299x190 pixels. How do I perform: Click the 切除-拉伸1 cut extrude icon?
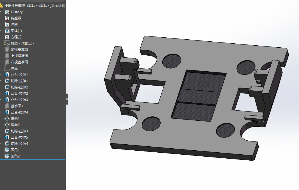7,81
